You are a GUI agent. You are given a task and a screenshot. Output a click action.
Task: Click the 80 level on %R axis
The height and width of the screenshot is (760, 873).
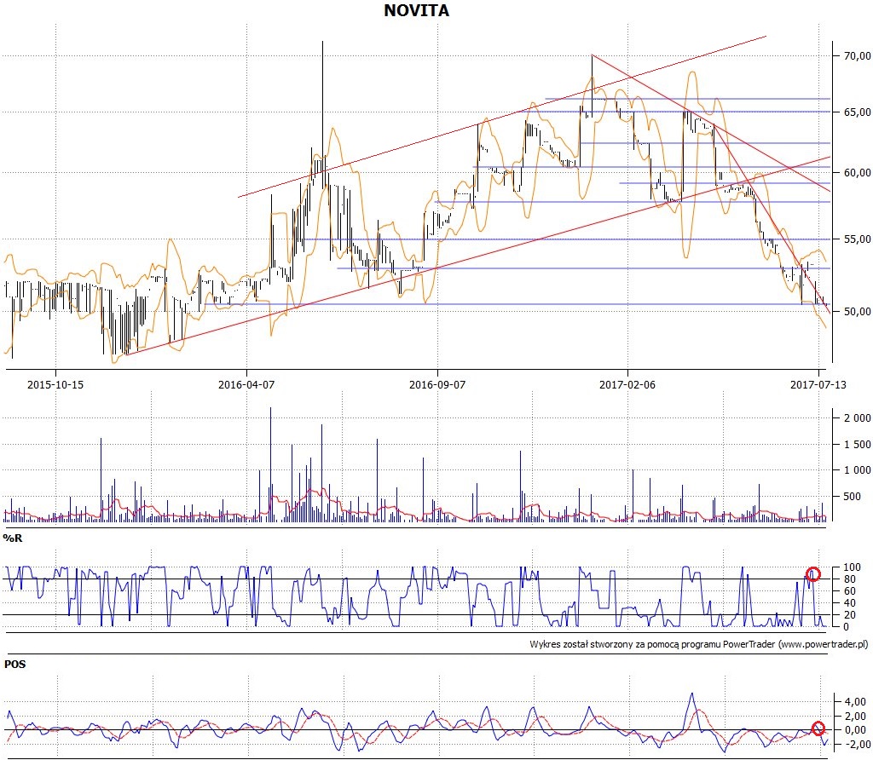(850, 579)
